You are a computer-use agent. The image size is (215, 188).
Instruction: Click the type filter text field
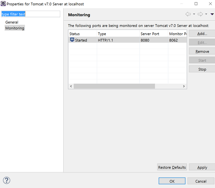31,14
